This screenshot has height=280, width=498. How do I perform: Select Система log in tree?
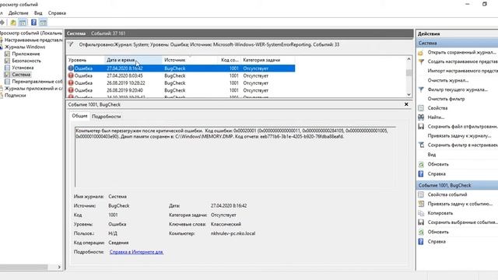click(21, 75)
